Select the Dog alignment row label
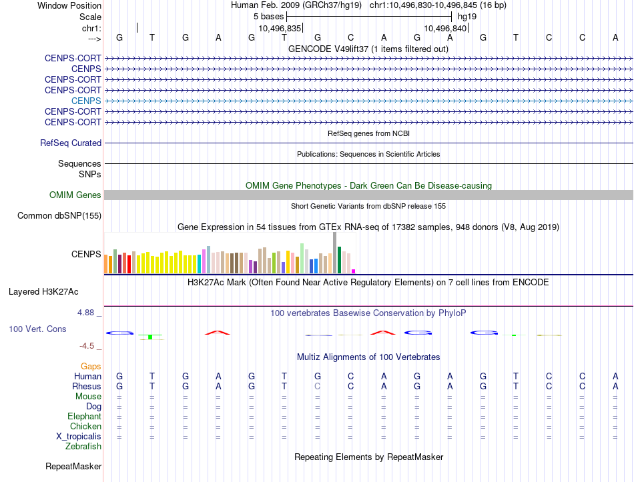The height and width of the screenshot is (482, 634). pyautogui.click(x=93, y=407)
